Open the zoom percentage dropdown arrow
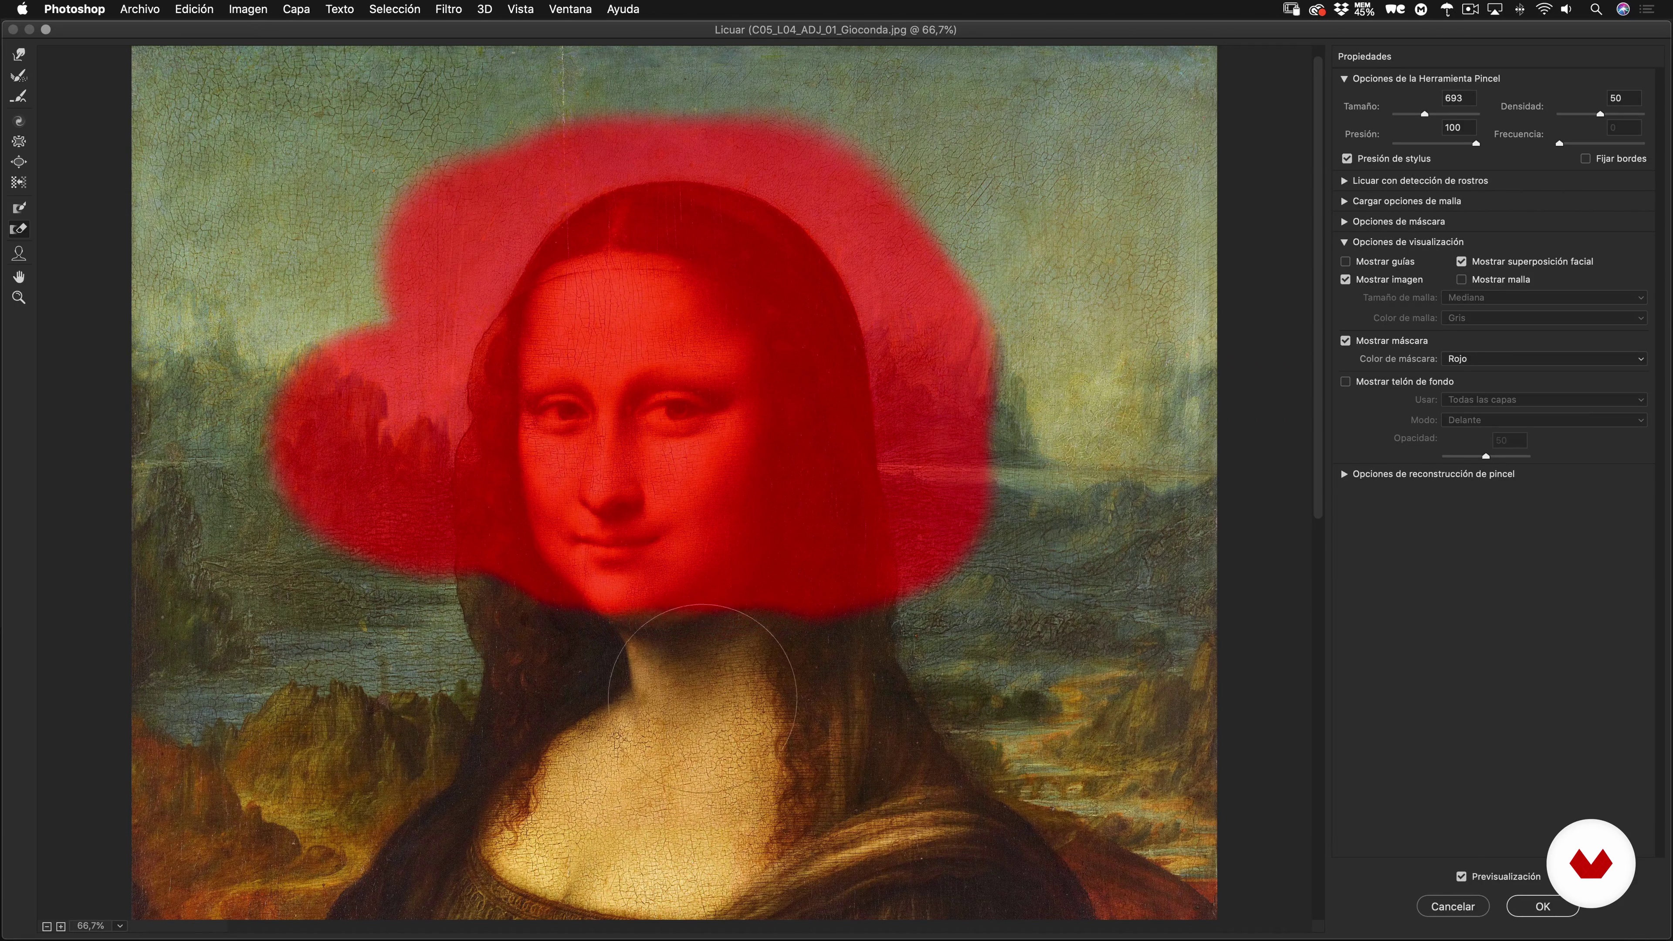 pos(120,926)
